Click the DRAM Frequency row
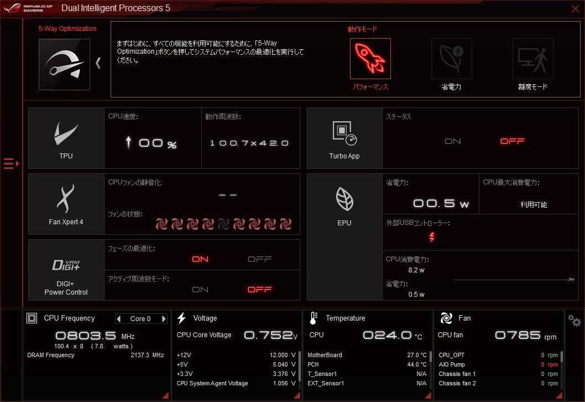Image resolution: width=585 pixels, height=402 pixels. pos(96,355)
